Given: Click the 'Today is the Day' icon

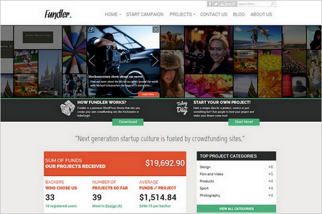Looking at the screenshot, I should [x=182, y=108].
